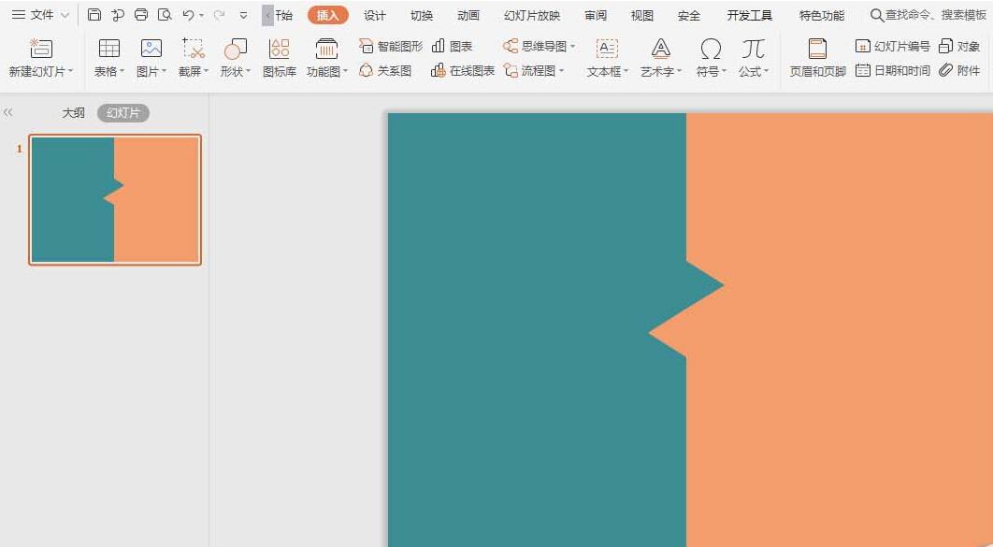Viewport: 993px width, 547px height.
Task: Click the 图片 picture icon
Action: (151, 50)
